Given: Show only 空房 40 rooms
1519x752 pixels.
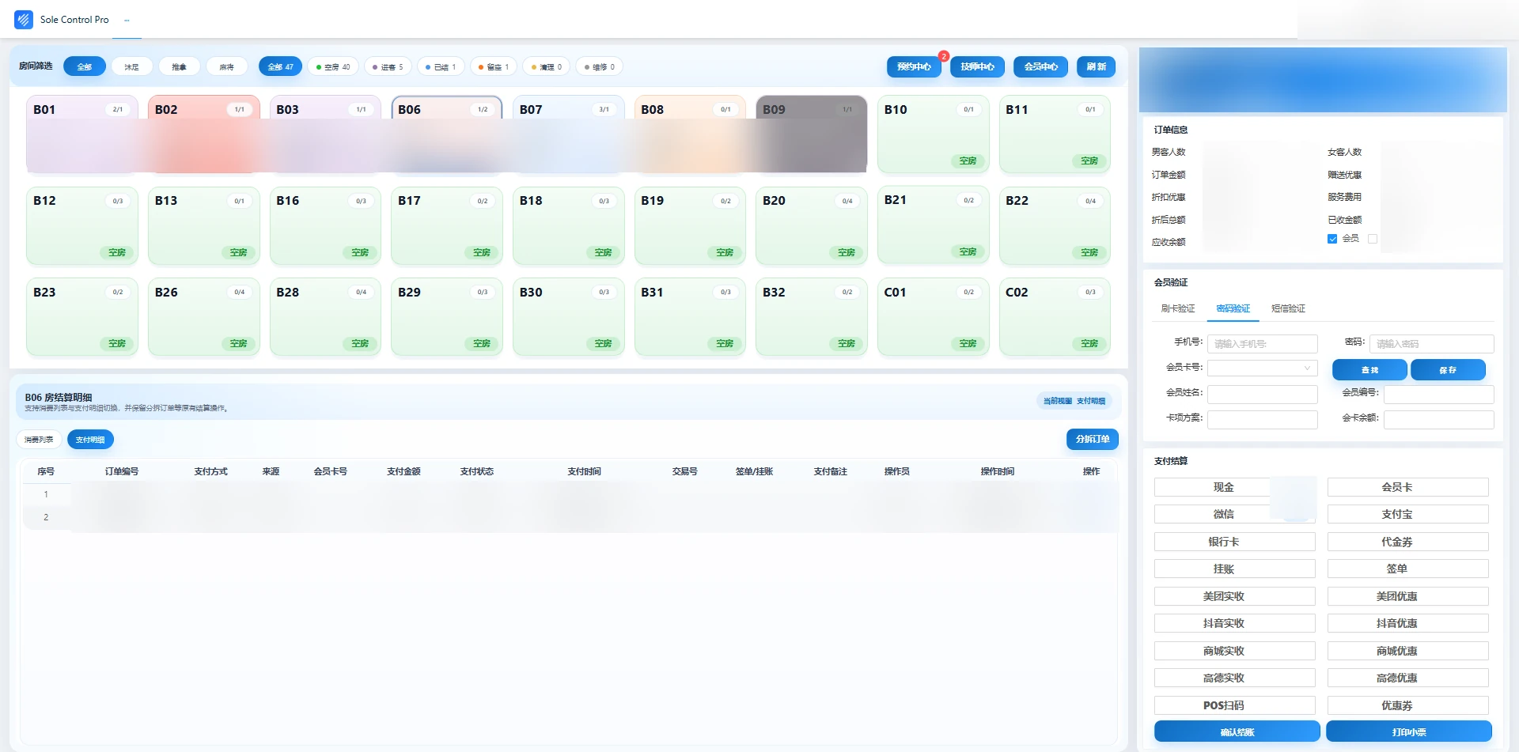Looking at the screenshot, I should pyautogui.click(x=333, y=67).
